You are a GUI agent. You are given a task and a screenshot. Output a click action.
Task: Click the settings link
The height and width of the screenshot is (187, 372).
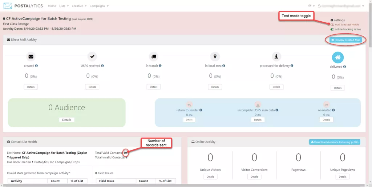pos(339,20)
